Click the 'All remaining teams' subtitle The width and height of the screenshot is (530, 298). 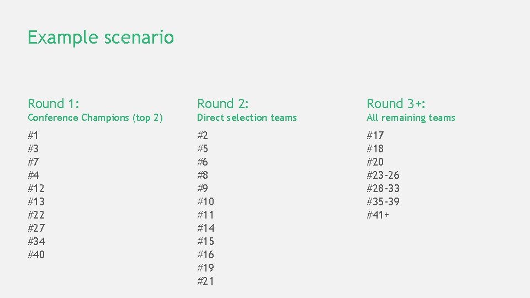point(411,118)
